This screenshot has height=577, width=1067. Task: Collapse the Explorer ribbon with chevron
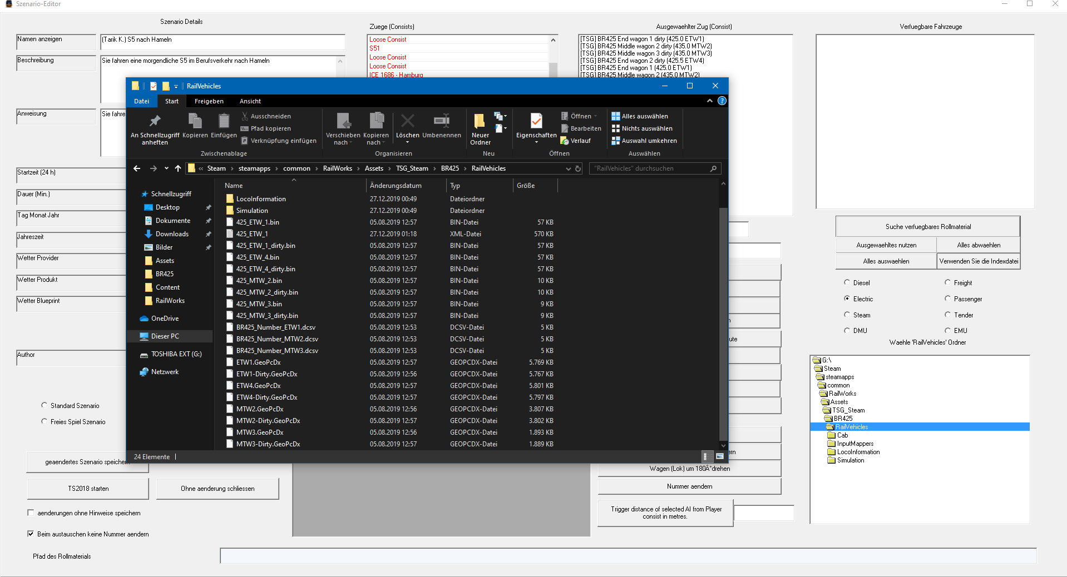click(709, 101)
